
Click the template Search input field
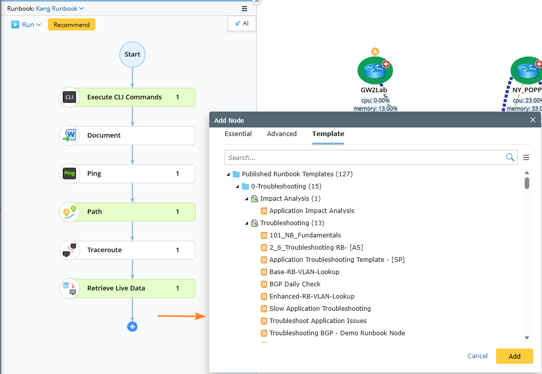pos(364,157)
